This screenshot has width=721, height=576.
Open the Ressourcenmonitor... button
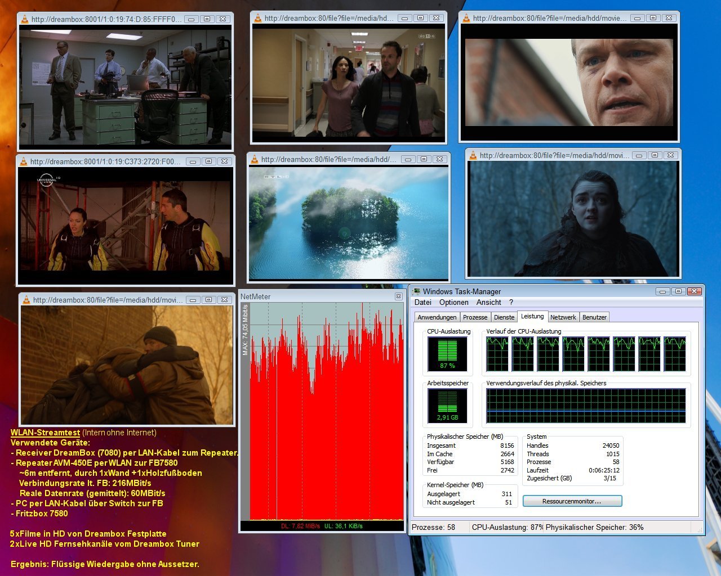click(572, 501)
